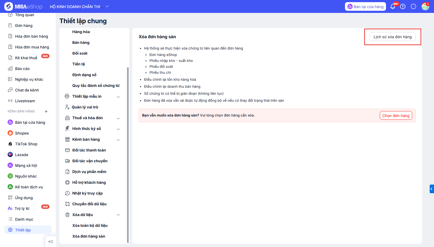Collapse the left sidebar with arrow icon
Viewport: 434px width, 247px height.
pos(51,241)
